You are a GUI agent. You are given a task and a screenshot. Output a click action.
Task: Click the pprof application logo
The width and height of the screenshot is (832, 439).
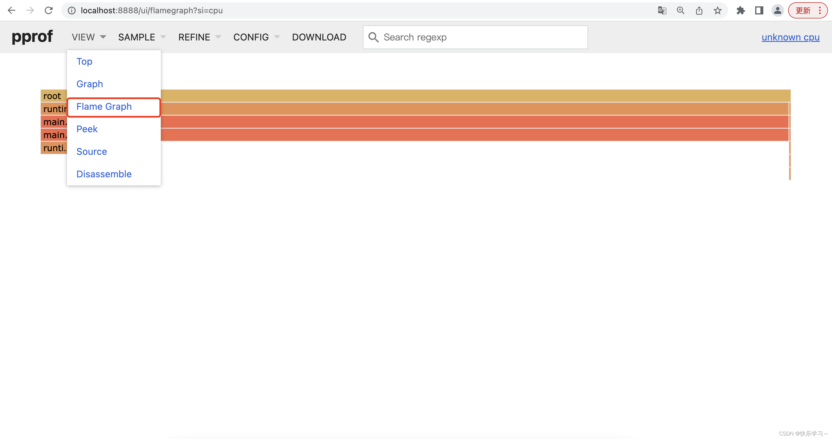(32, 36)
